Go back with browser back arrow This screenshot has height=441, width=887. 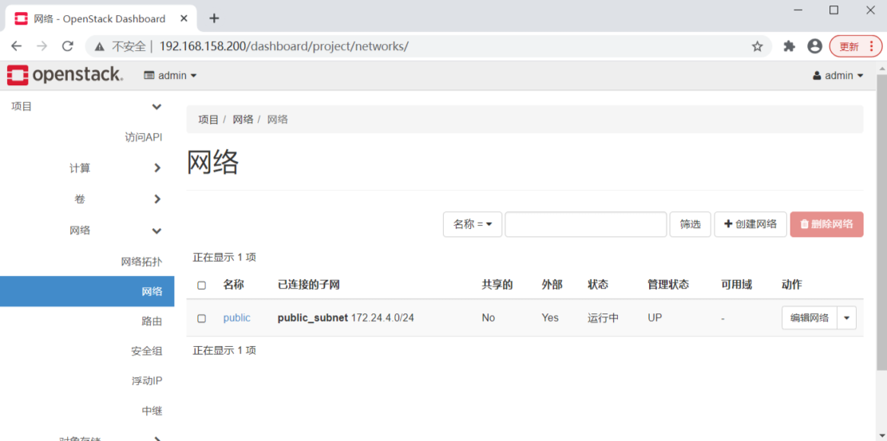tap(17, 46)
